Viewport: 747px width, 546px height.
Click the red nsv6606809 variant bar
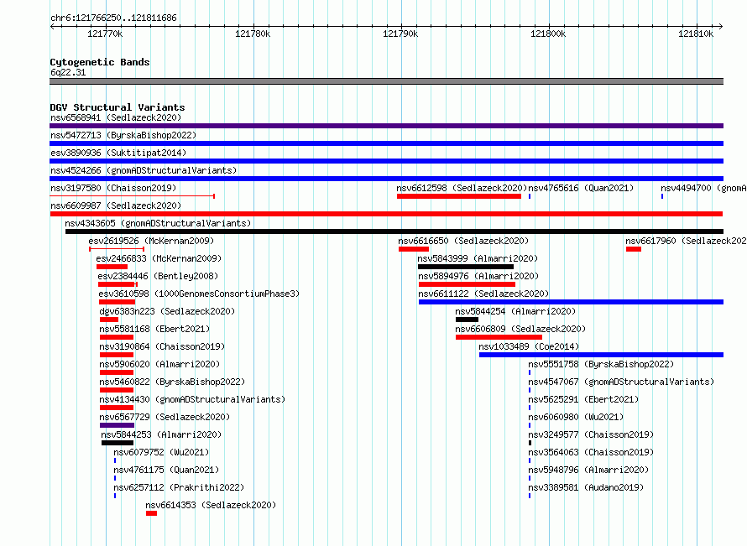coord(499,337)
